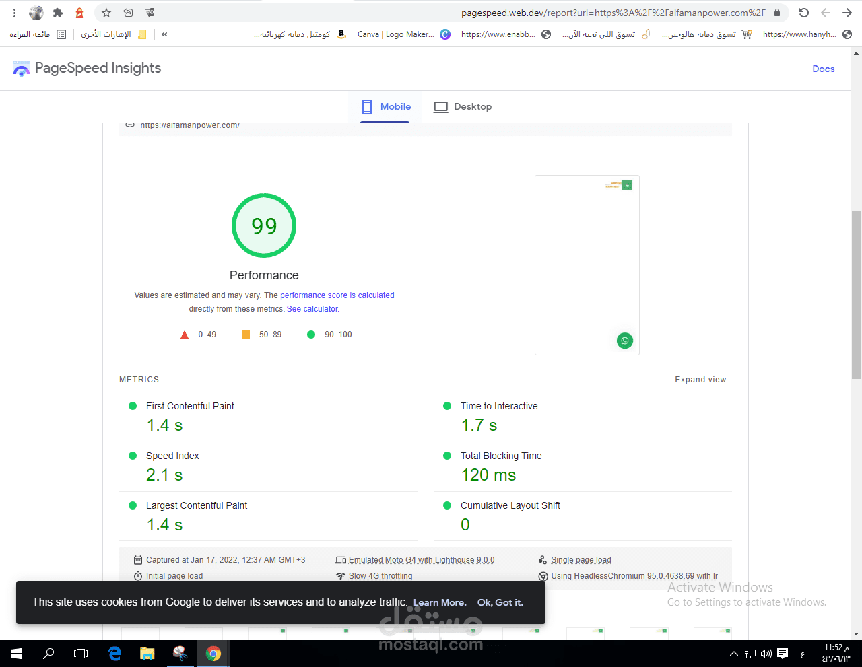Click the 'Captured at Jan 17, 2022' entry
This screenshot has width=862, height=667.
(x=220, y=560)
